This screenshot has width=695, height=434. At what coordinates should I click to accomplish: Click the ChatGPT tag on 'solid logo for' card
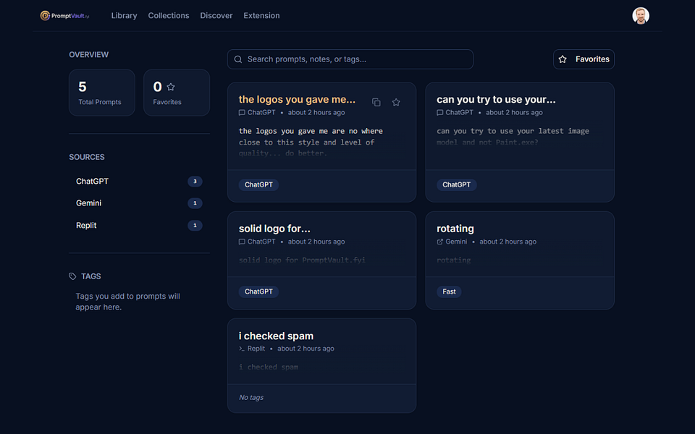(258, 292)
